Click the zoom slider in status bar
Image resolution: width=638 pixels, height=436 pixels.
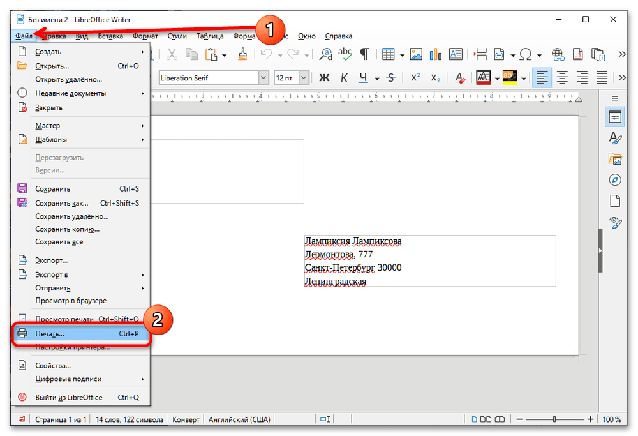click(554, 419)
